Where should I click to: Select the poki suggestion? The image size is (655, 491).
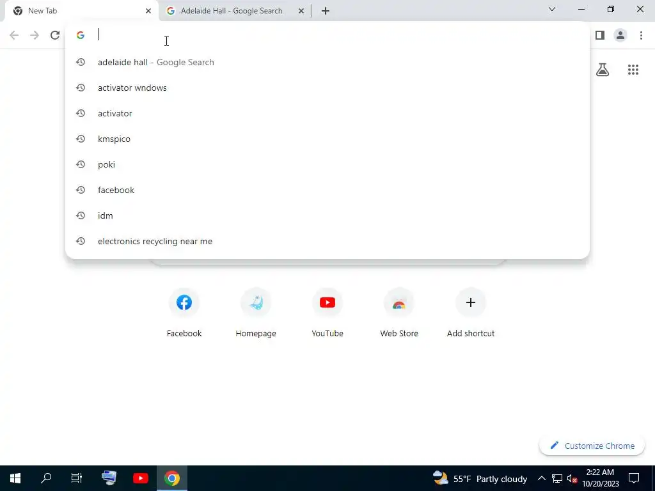(x=327, y=164)
